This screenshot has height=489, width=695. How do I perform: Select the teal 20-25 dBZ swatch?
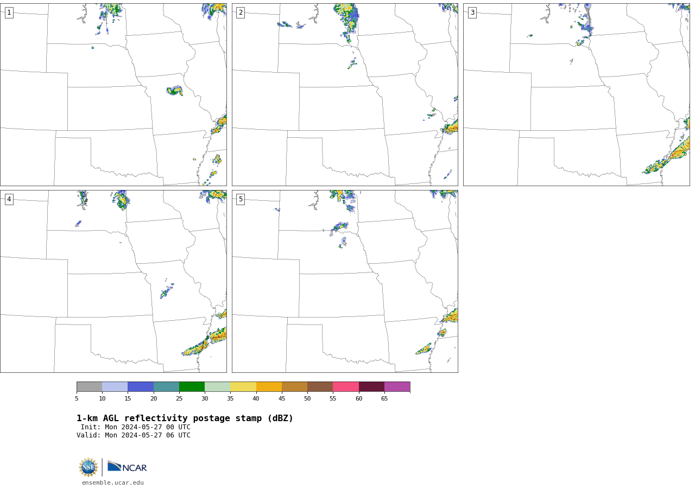166,387
